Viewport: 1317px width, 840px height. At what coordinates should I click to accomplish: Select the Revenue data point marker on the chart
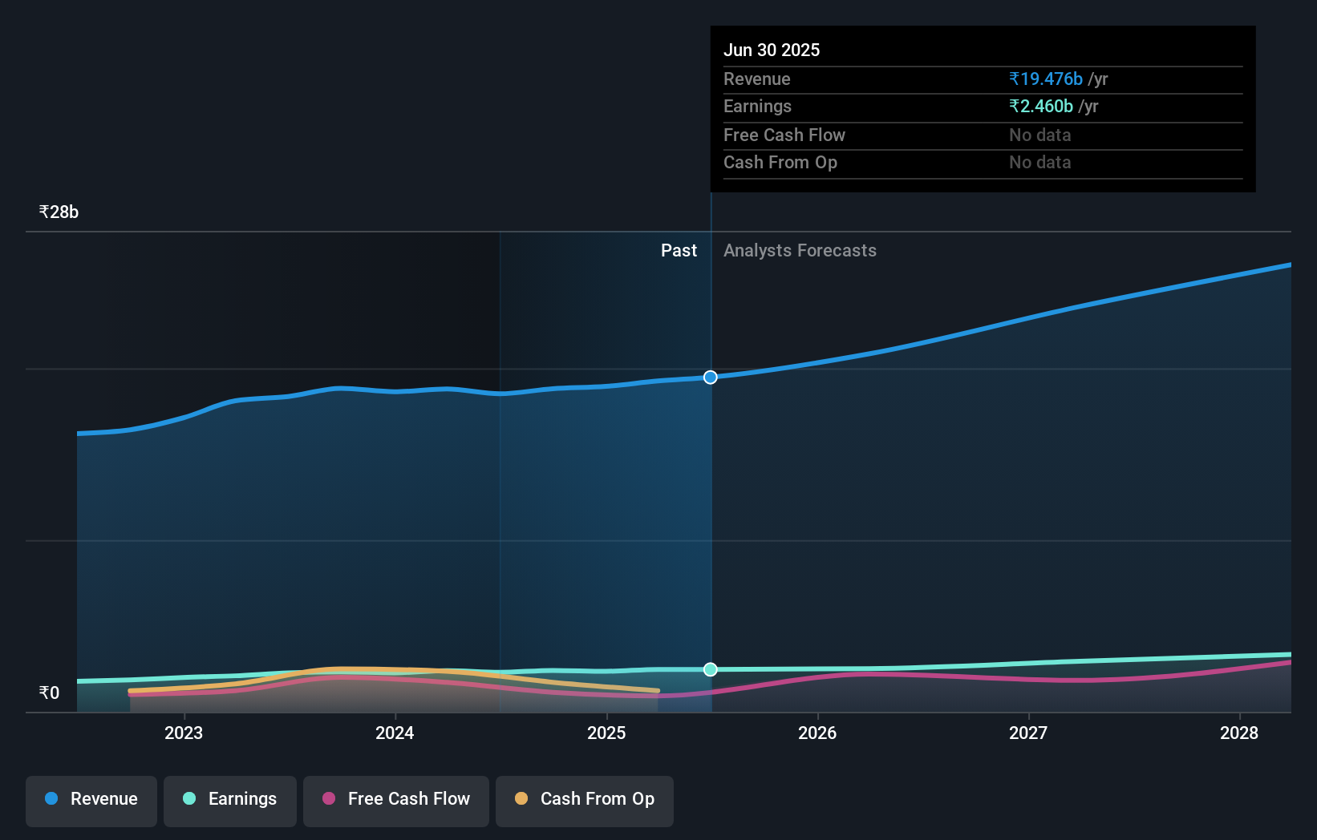(710, 377)
